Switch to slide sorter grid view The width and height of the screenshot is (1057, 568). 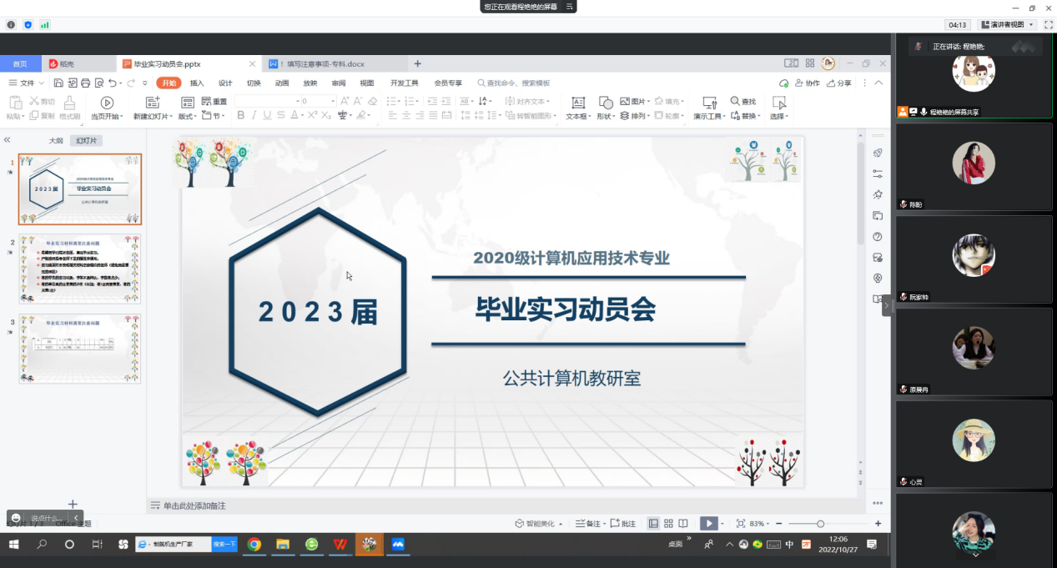click(668, 524)
